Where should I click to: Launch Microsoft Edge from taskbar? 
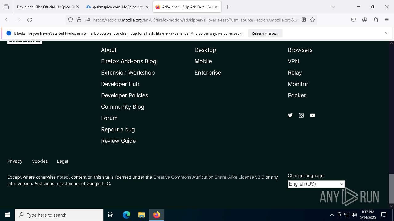pos(127,215)
